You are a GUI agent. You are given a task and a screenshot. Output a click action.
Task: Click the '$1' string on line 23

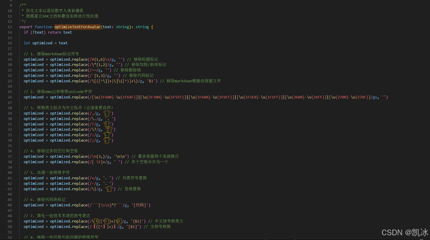click(x=151, y=81)
